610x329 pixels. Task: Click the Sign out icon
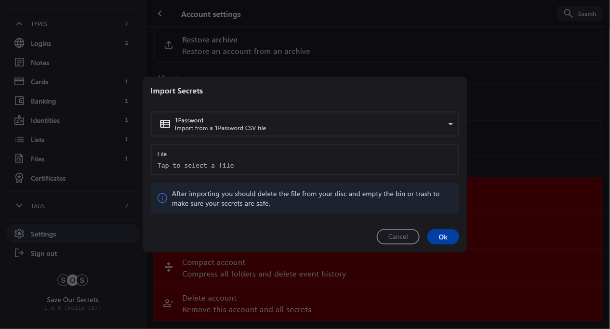19,253
